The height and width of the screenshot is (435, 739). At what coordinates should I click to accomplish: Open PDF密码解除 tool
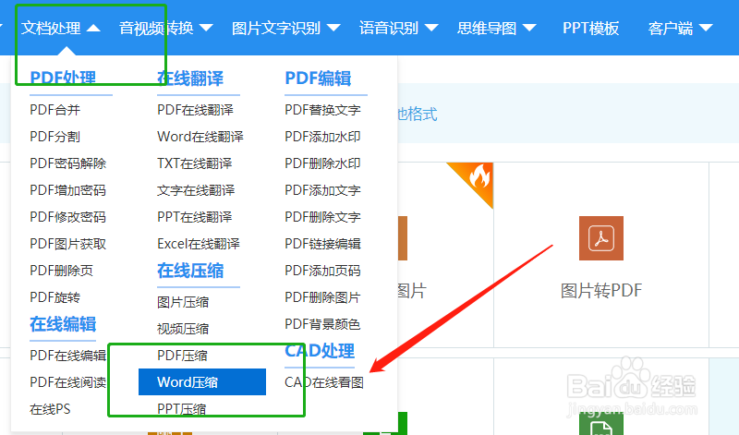[x=67, y=163]
